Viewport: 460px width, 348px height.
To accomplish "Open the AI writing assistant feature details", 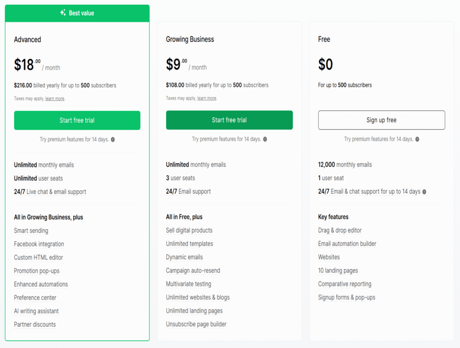I will point(36,311).
